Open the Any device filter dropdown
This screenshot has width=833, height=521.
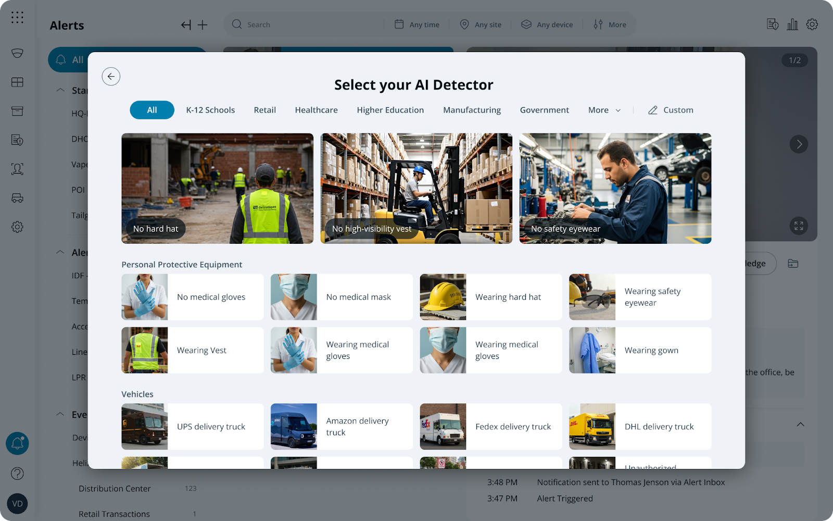click(x=547, y=24)
